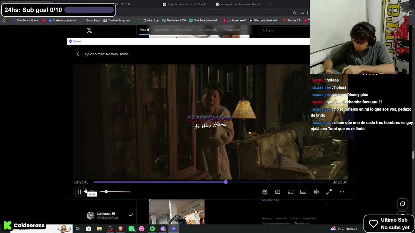Click the post image thumbnail below the player
Image resolution: width=415 pixels, height=233 pixels.
point(177,212)
